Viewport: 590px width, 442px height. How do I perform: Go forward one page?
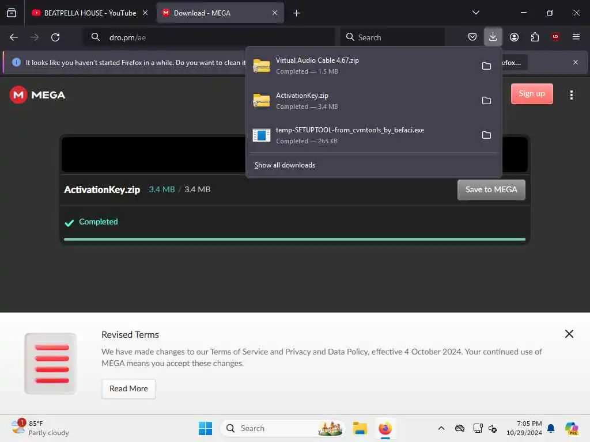pyautogui.click(x=35, y=37)
